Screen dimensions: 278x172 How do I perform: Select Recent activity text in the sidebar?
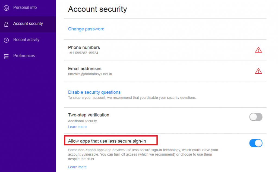[x=26, y=40]
